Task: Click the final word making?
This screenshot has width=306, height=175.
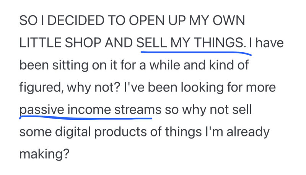Action: (x=44, y=154)
